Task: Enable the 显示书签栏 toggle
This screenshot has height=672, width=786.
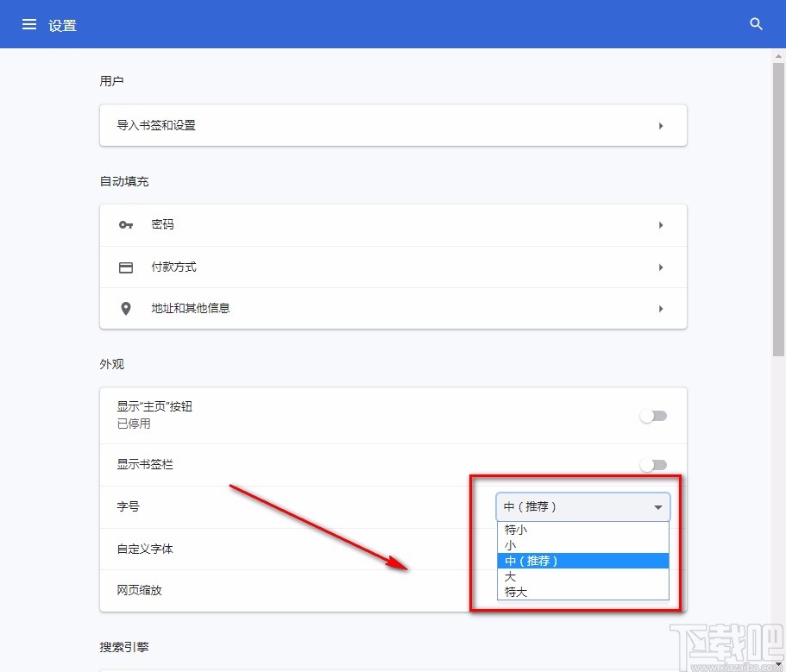Action: 653,464
